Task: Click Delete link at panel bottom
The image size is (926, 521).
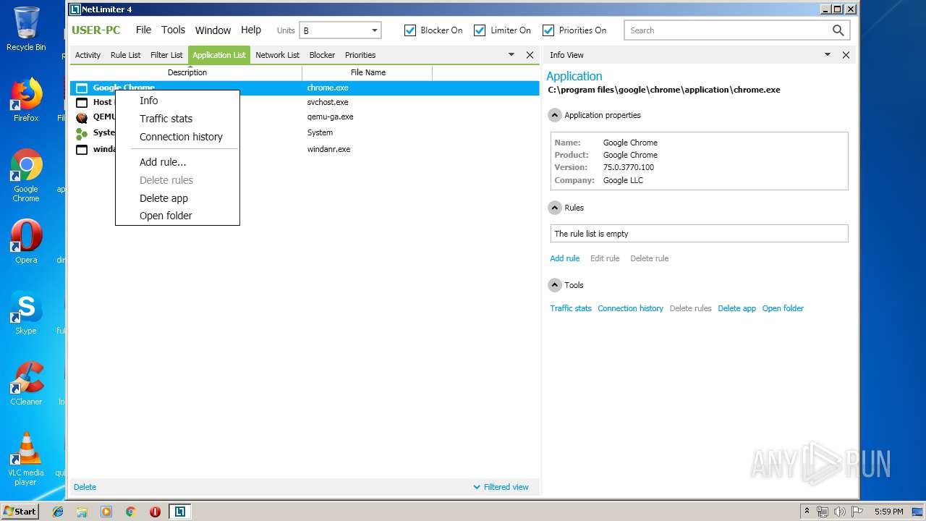Action: (x=85, y=487)
